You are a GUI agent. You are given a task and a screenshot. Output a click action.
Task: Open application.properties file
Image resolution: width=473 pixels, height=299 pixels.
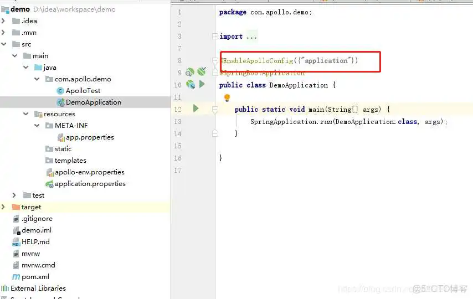(90, 183)
